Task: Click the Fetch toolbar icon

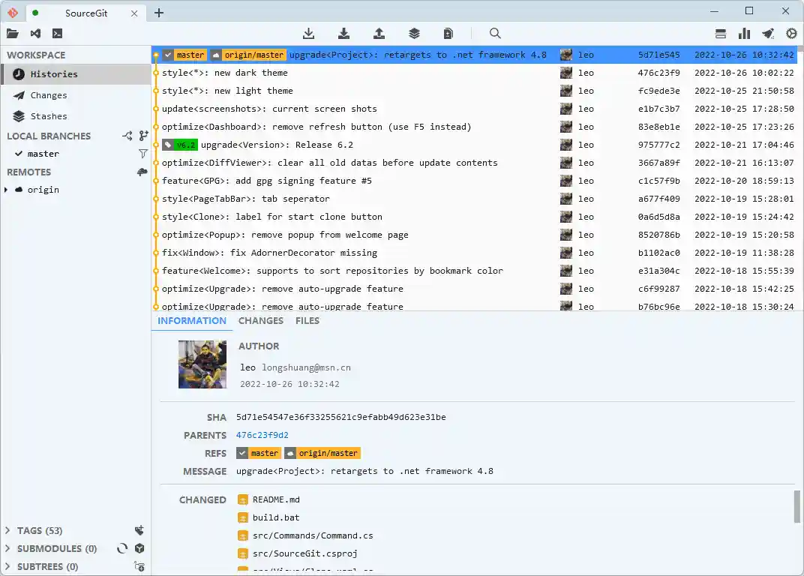Action: pyautogui.click(x=308, y=33)
